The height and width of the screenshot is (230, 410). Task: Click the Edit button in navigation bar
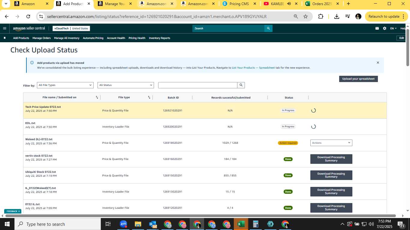click(x=402, y=38)
